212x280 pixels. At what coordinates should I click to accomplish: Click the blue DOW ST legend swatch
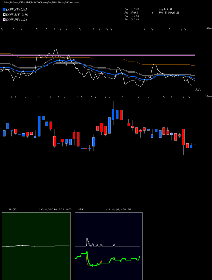point(5,9)
